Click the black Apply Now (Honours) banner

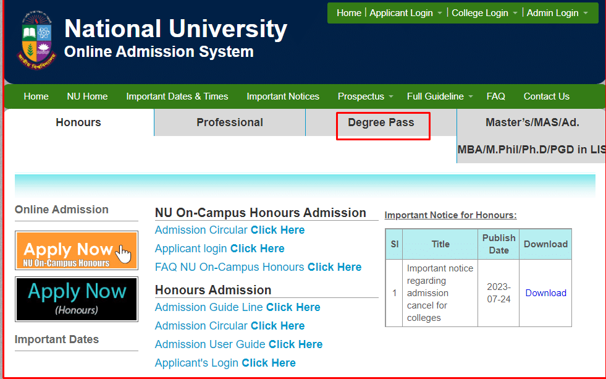[x=76, y=299]
